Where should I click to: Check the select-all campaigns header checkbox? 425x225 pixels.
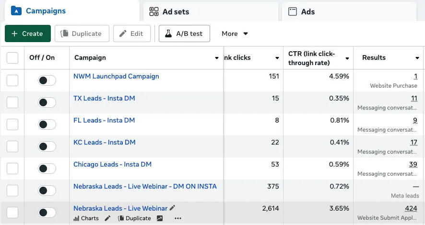(x=12, y=58)
